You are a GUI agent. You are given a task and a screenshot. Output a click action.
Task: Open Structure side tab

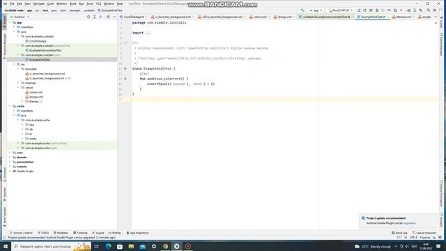[4, 174]
